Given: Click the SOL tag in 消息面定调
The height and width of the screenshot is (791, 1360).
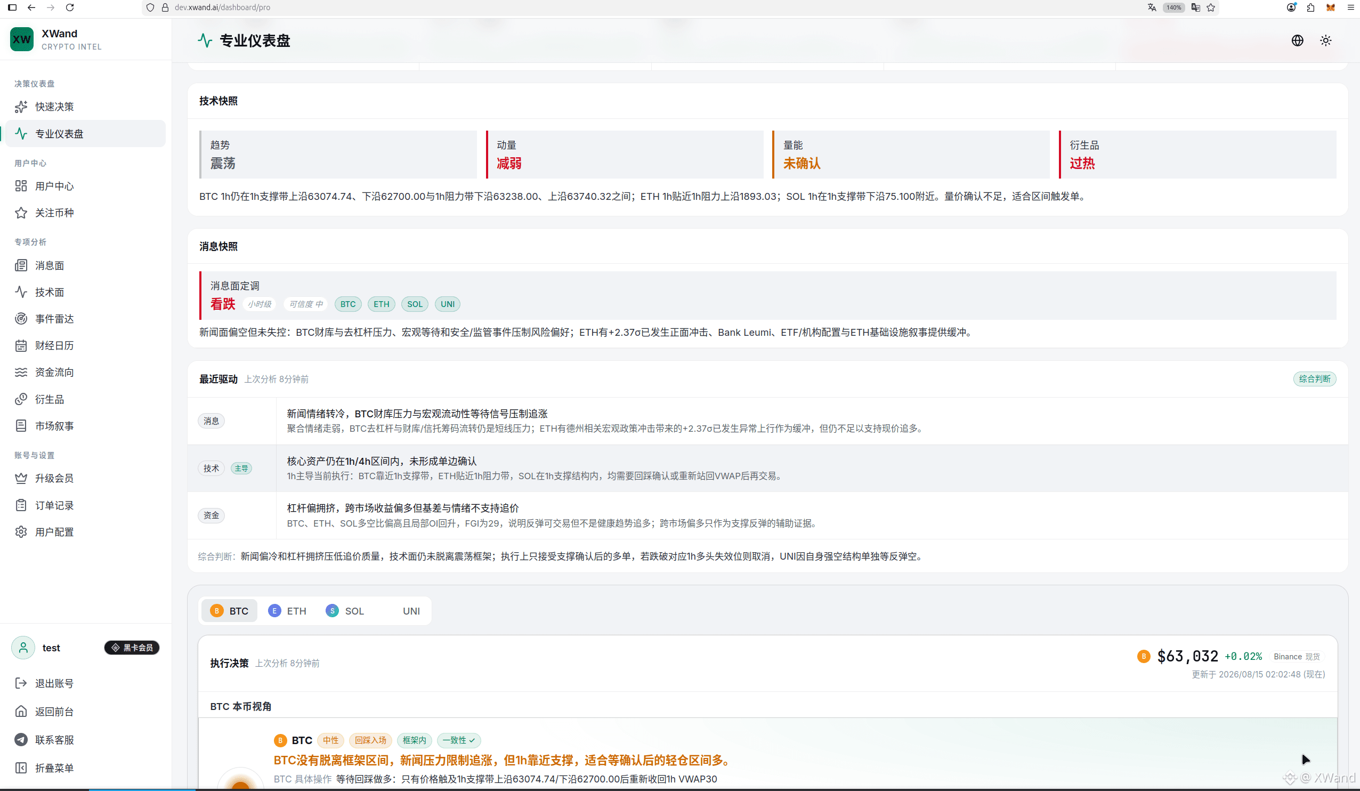Looking at the screenshot, I should tap(415, 304).
